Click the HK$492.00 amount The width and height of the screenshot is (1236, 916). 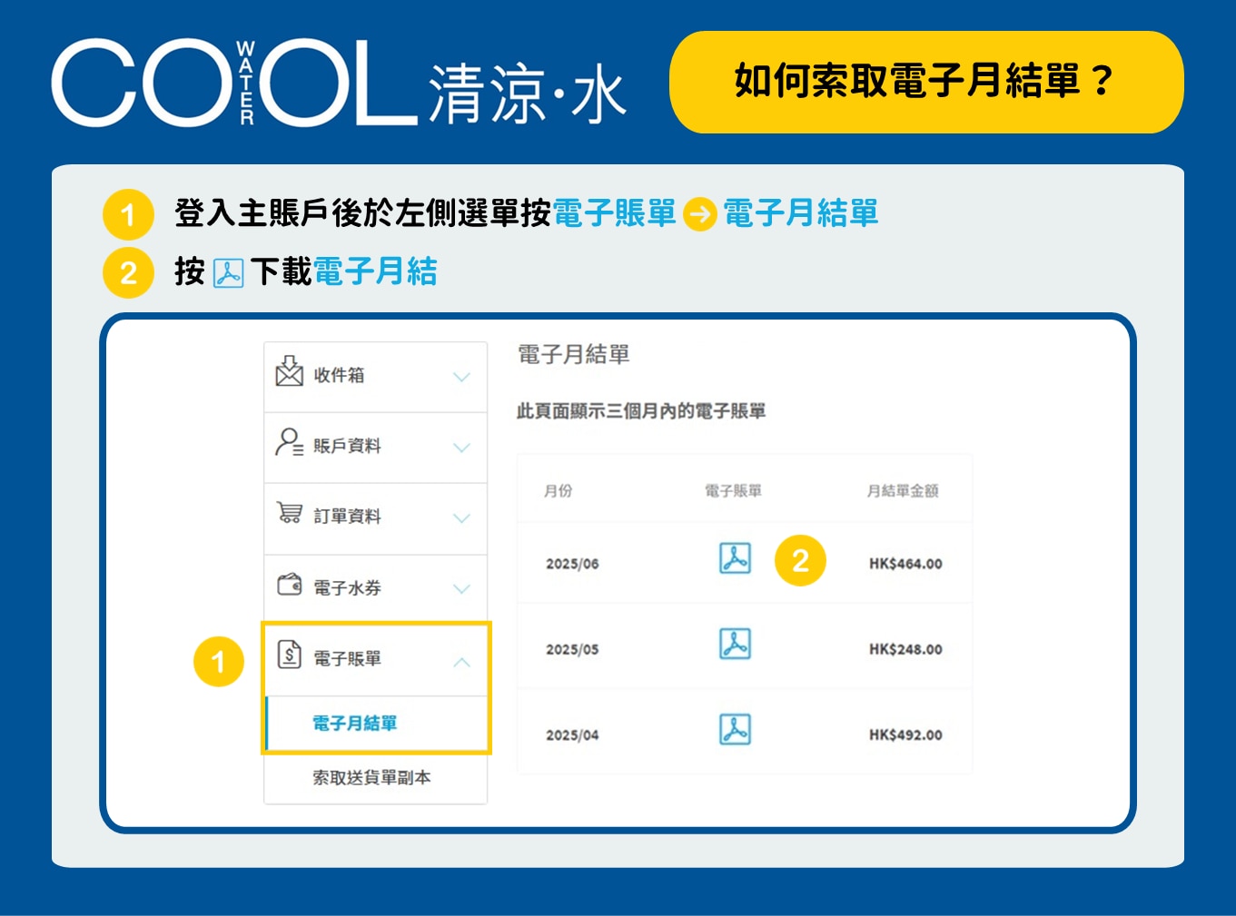click(x=905, y=735)
